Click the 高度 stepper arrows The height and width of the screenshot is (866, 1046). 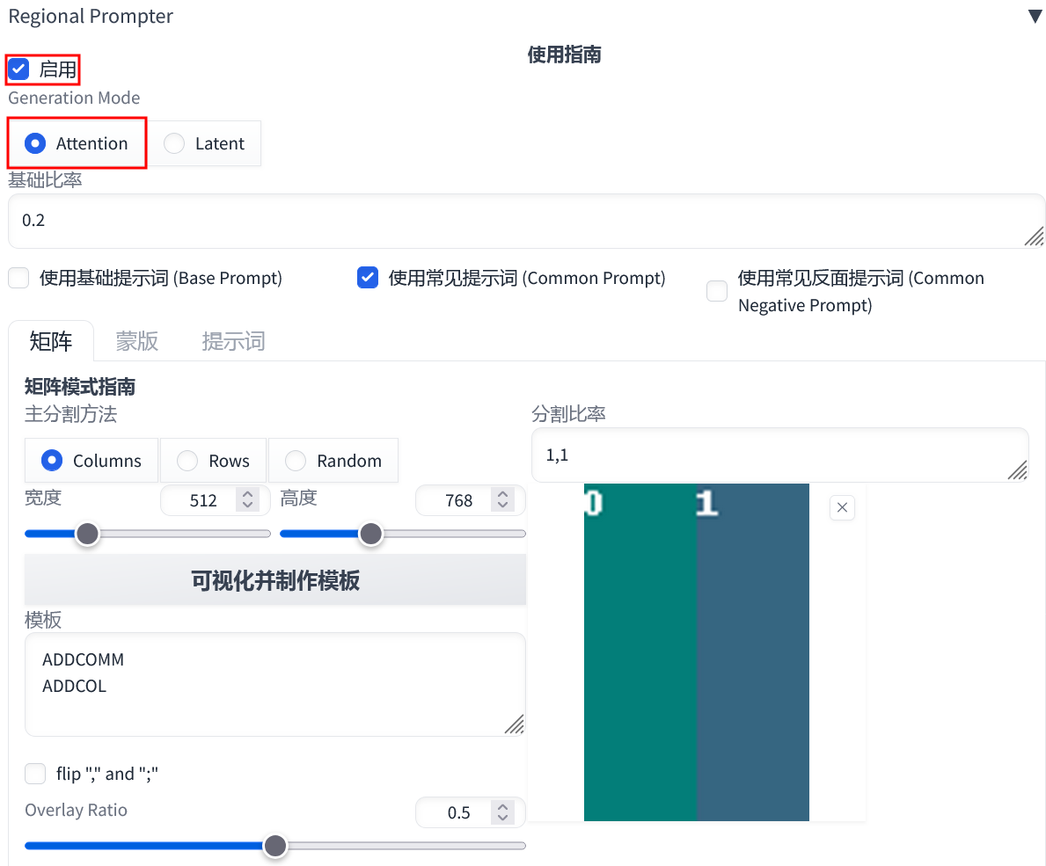pyautogui.click(x=502, y=500)
